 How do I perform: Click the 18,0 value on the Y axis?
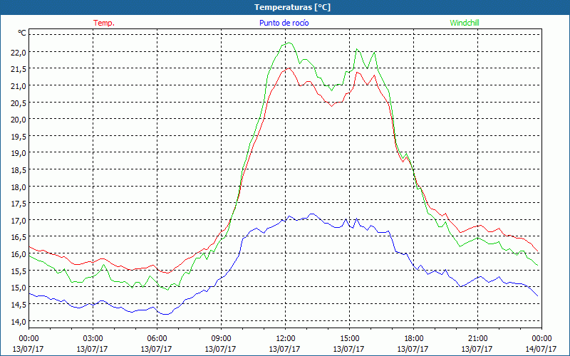tap(17, 187)
